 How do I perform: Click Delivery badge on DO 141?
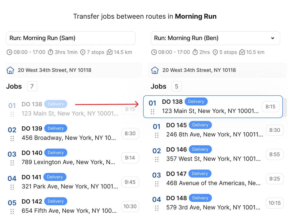pyautogui.click(x=55, y=177)
